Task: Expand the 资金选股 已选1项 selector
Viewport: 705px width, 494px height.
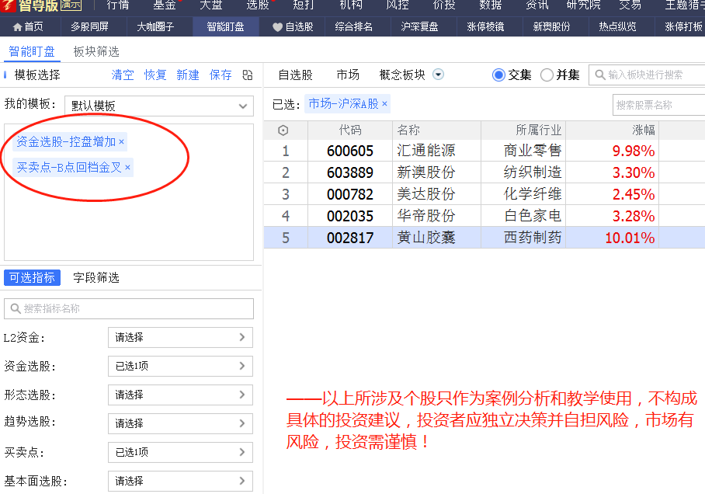Action: (x=180, y=366)
